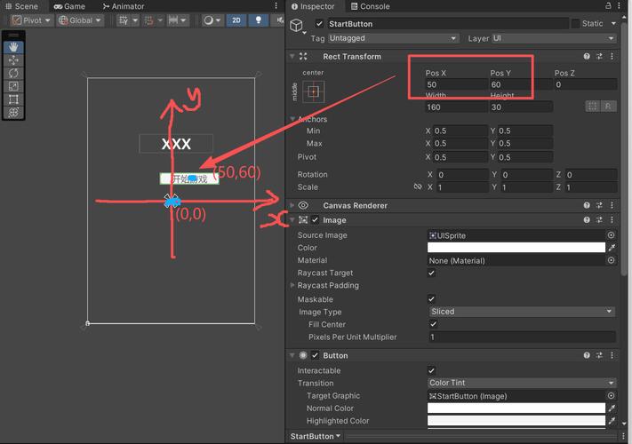Toggle the StartButton active checkbox

(320, 24)
